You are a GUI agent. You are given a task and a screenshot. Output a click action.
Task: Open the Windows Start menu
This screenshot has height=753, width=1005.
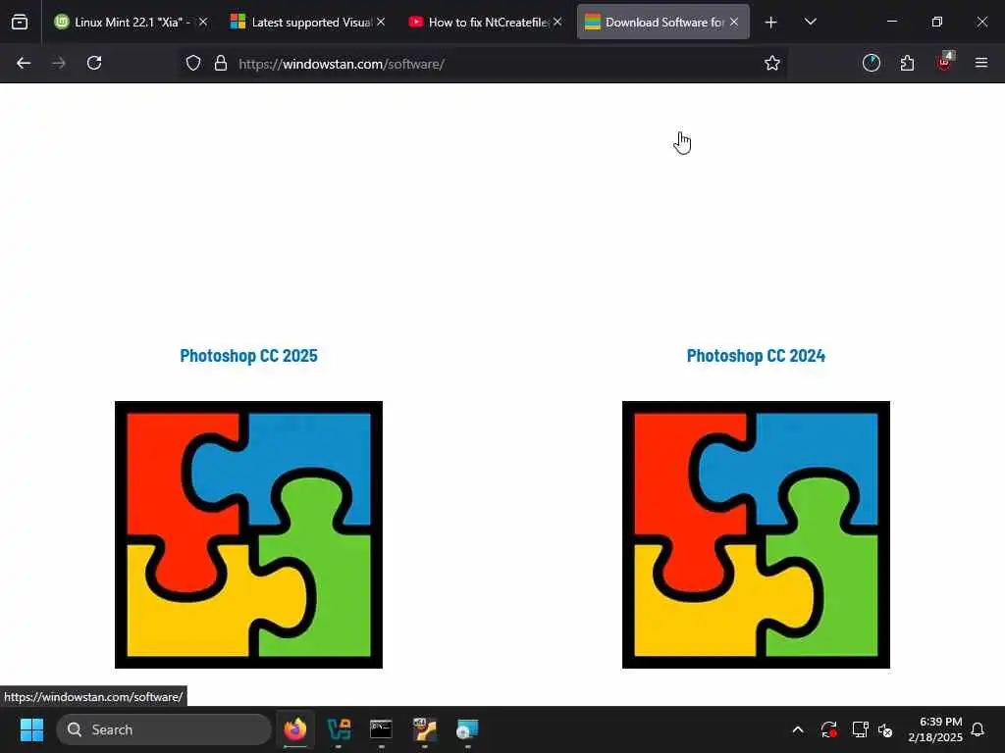31,729
